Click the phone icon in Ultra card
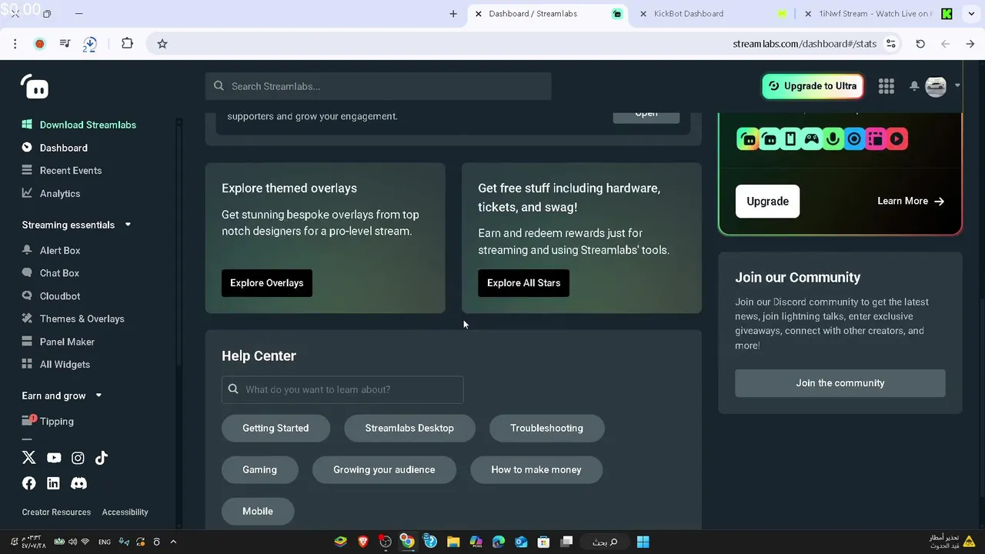Image resolution: width=985 pixels, height=554 pixels. 790,139
